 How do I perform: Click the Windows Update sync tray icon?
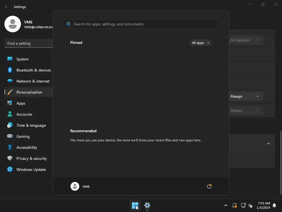click(x=235, y=205)
